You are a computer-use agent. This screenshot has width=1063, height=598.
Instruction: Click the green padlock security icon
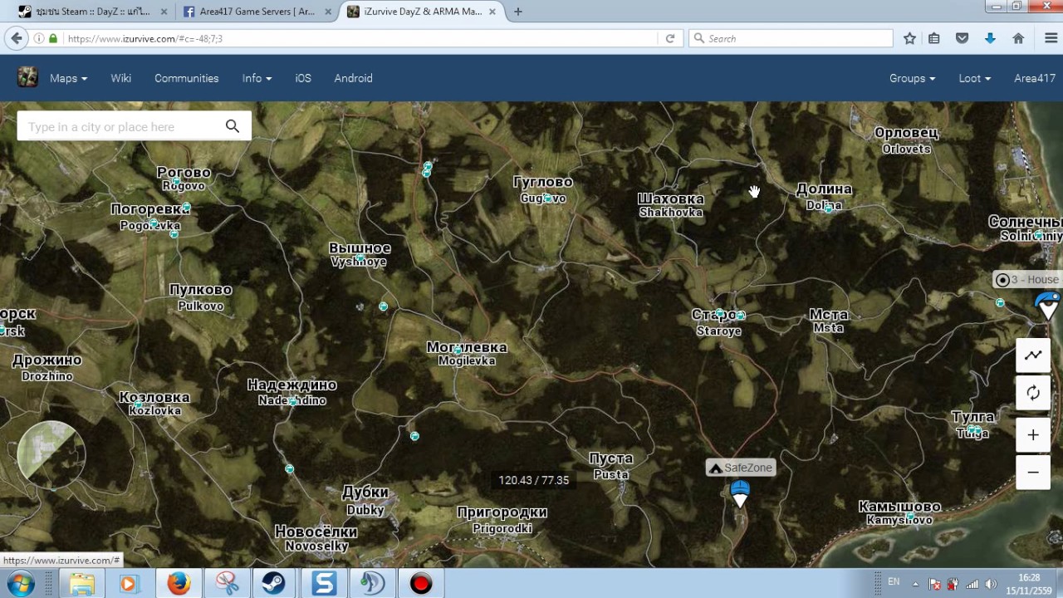click(53, 38)
